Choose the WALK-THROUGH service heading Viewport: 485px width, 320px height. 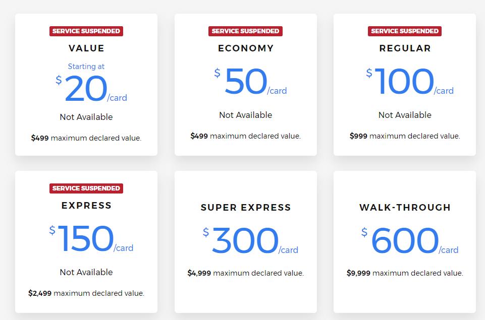tap(405, 208)
